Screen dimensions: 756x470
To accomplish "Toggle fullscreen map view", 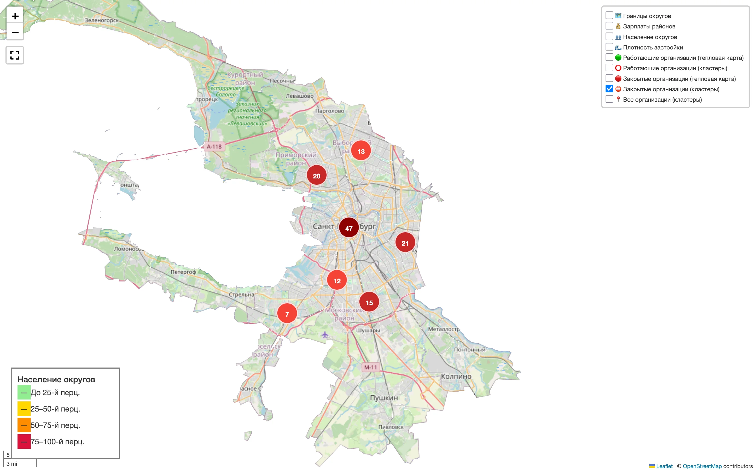I will 15,55.
